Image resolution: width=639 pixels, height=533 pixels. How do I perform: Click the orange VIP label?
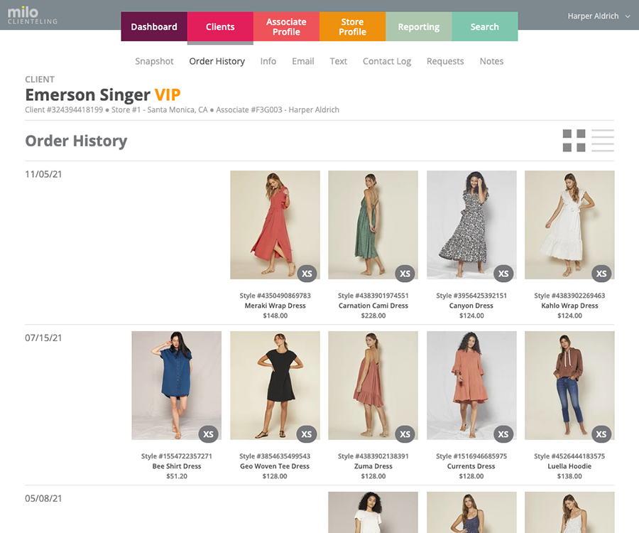[168, 95]
